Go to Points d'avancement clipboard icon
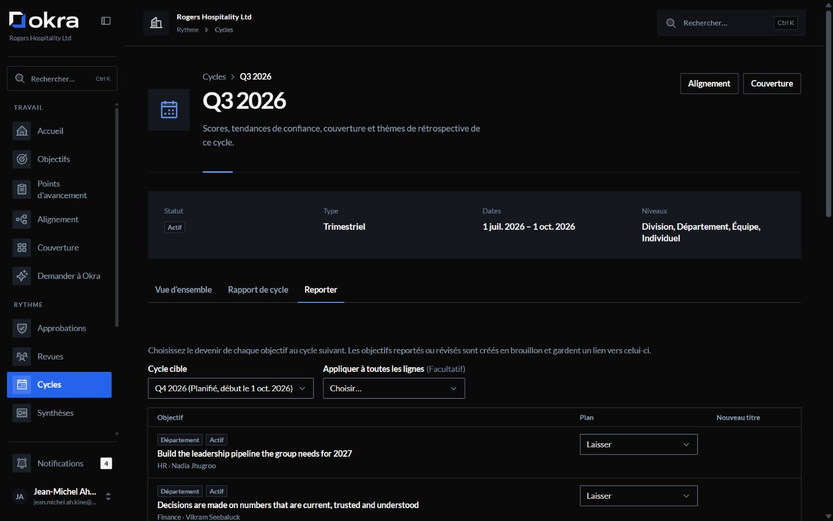The height and width of the screenshot is (521, 833). click(22, 189)
